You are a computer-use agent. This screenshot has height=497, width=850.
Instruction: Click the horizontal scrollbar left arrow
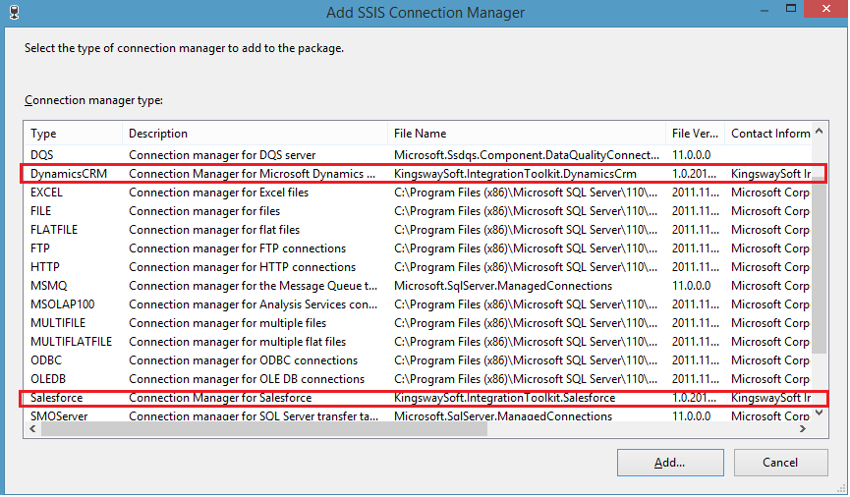[30, 428]
